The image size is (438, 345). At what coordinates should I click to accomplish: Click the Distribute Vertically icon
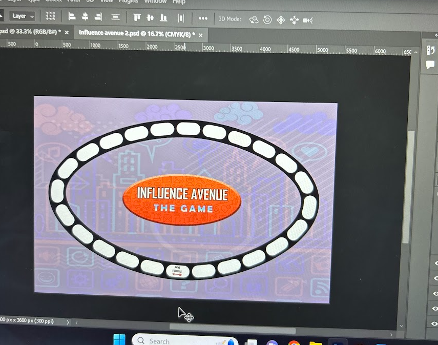[x=115, y=17]
